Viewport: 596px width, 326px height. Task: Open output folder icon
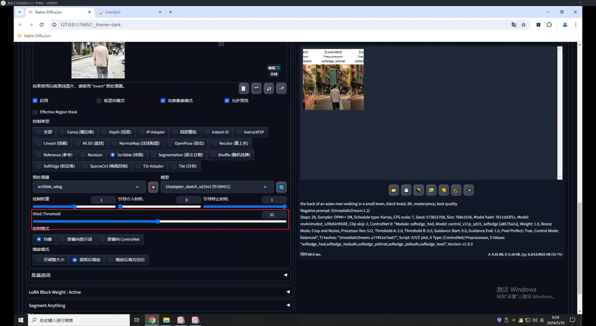394,190
